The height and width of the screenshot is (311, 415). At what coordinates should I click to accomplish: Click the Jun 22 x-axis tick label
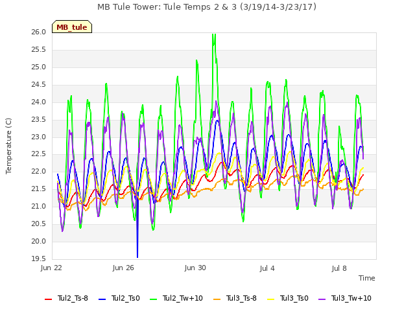(51, 268)
